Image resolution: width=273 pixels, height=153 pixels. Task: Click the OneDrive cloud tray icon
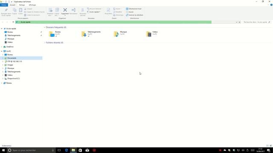point(225,150)
